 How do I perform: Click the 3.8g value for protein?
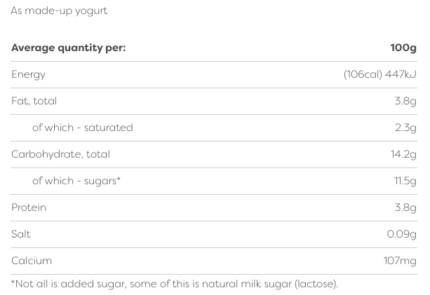pyautogui.click(x=405, y=207)
